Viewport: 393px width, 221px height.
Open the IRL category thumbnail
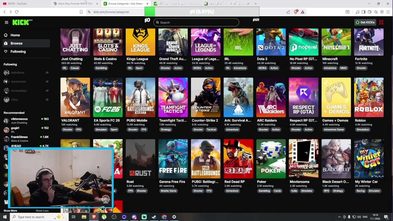(x=238, y=42)
